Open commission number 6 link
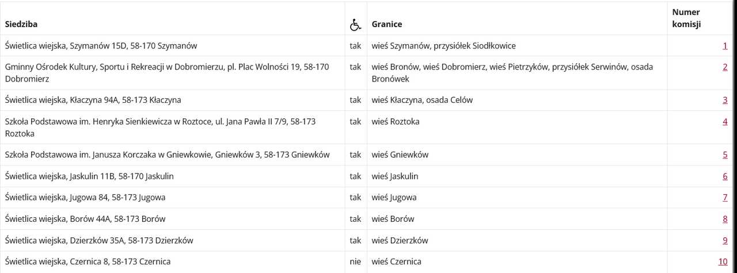This screenshot has width=737, height=273. (x=725, y=176)
